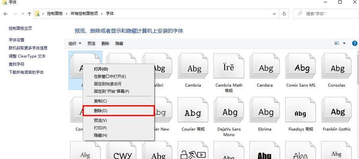Open the Cambria font family icon
359x159 pixels.
pyautogui.click(x=193, y=66)
